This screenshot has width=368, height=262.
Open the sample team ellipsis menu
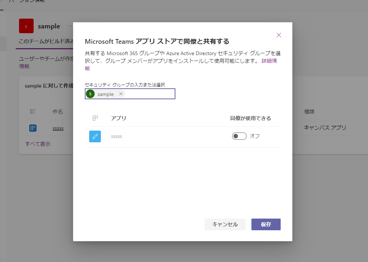pos(69,26)
